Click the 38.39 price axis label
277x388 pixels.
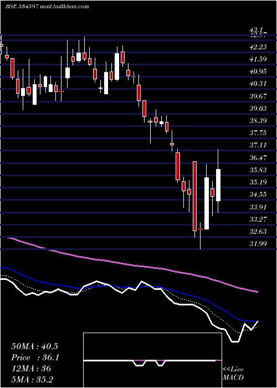pos(258,121)
